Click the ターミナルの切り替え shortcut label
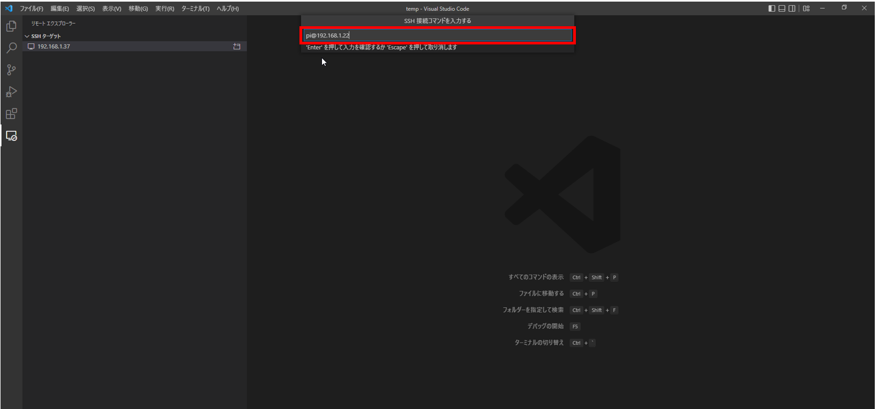The image size is (878, 409). (539, 343)
